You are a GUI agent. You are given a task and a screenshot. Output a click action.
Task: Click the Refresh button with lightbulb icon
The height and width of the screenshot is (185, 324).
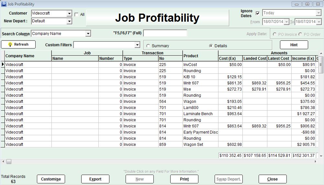click(x=18, y=45)
